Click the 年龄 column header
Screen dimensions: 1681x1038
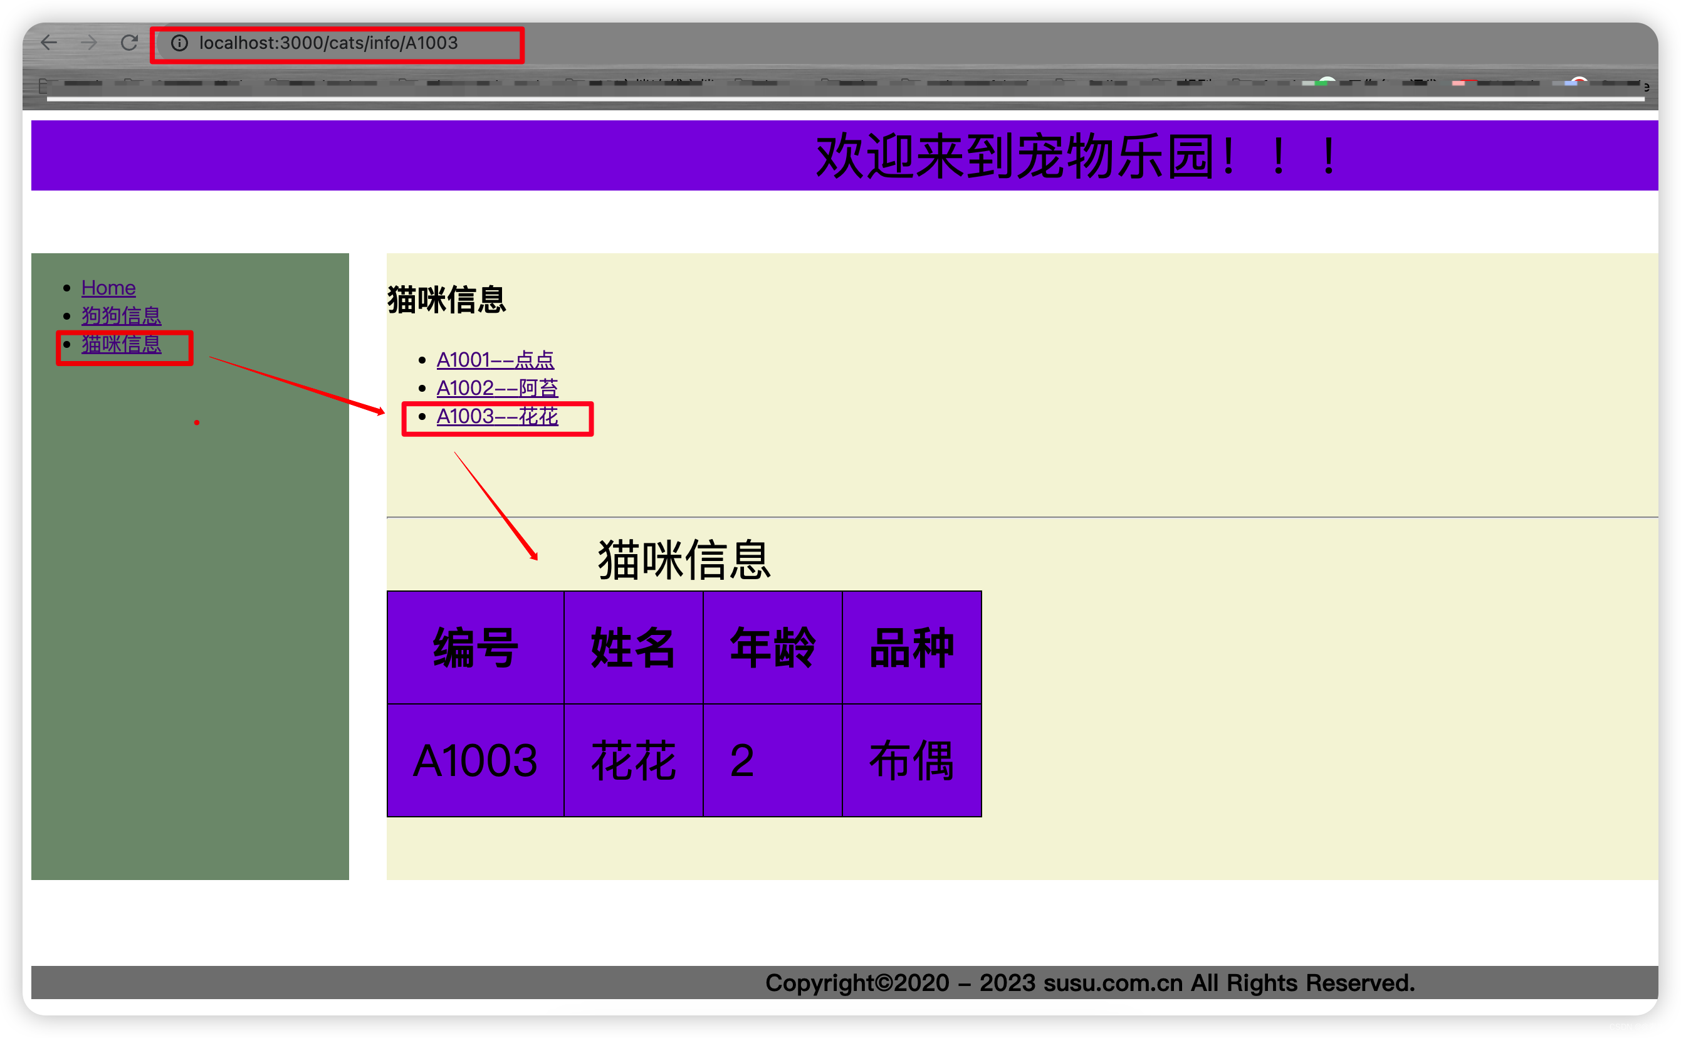(773, 647)
